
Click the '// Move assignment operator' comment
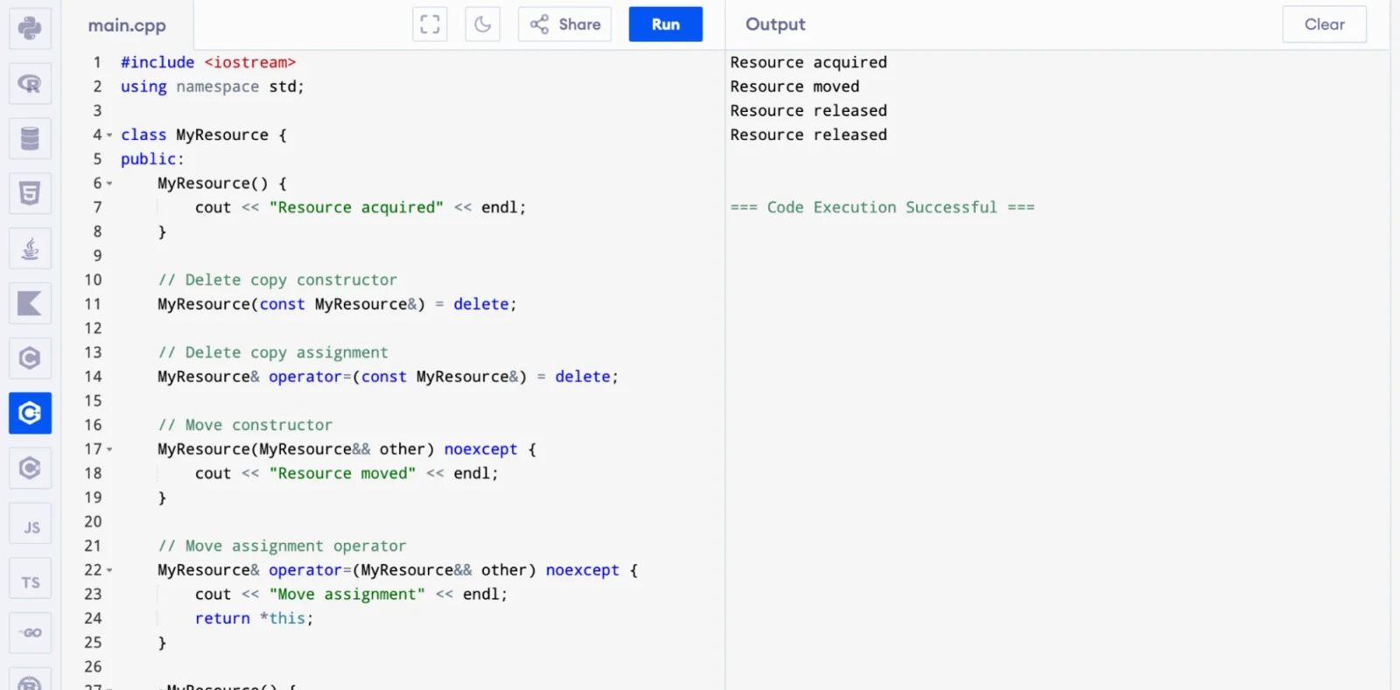tap(282, 546)
